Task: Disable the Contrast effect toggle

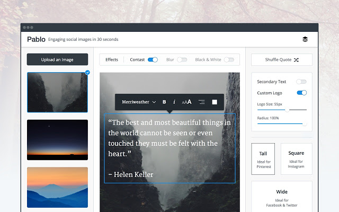Action: click(153, 60)
